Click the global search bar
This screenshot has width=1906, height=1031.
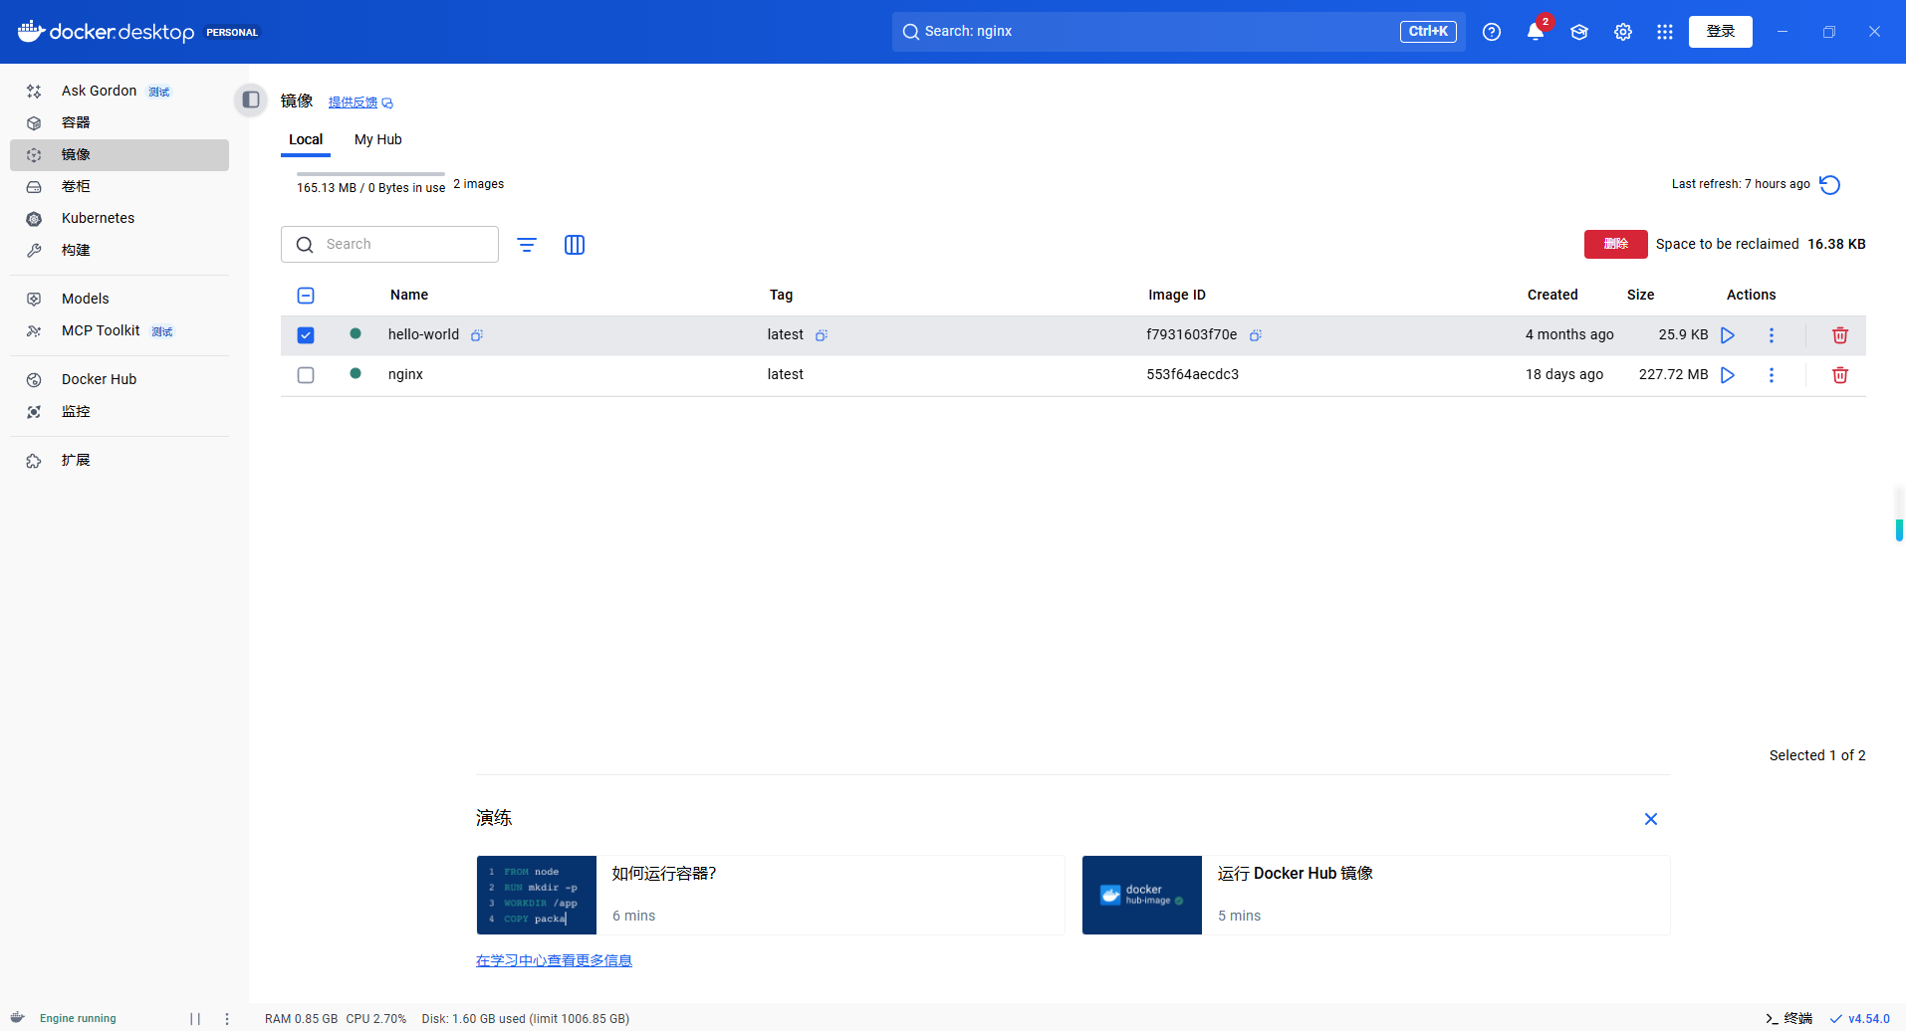click(x=1178, y=32)
